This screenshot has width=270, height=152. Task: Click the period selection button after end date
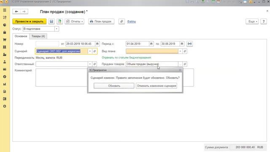(x=189, y=44)
